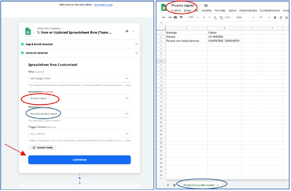Image resolution: width=291 pixels, height=191 pixels.
Task: Select cell A2 containing 'Prueba'
Action: tap(187, 37)
